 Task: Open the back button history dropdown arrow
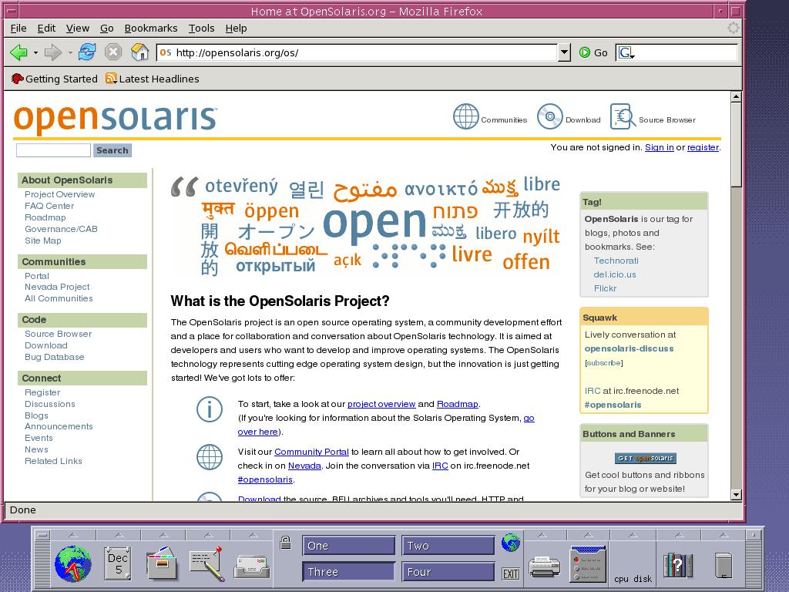tap(35, 52)
